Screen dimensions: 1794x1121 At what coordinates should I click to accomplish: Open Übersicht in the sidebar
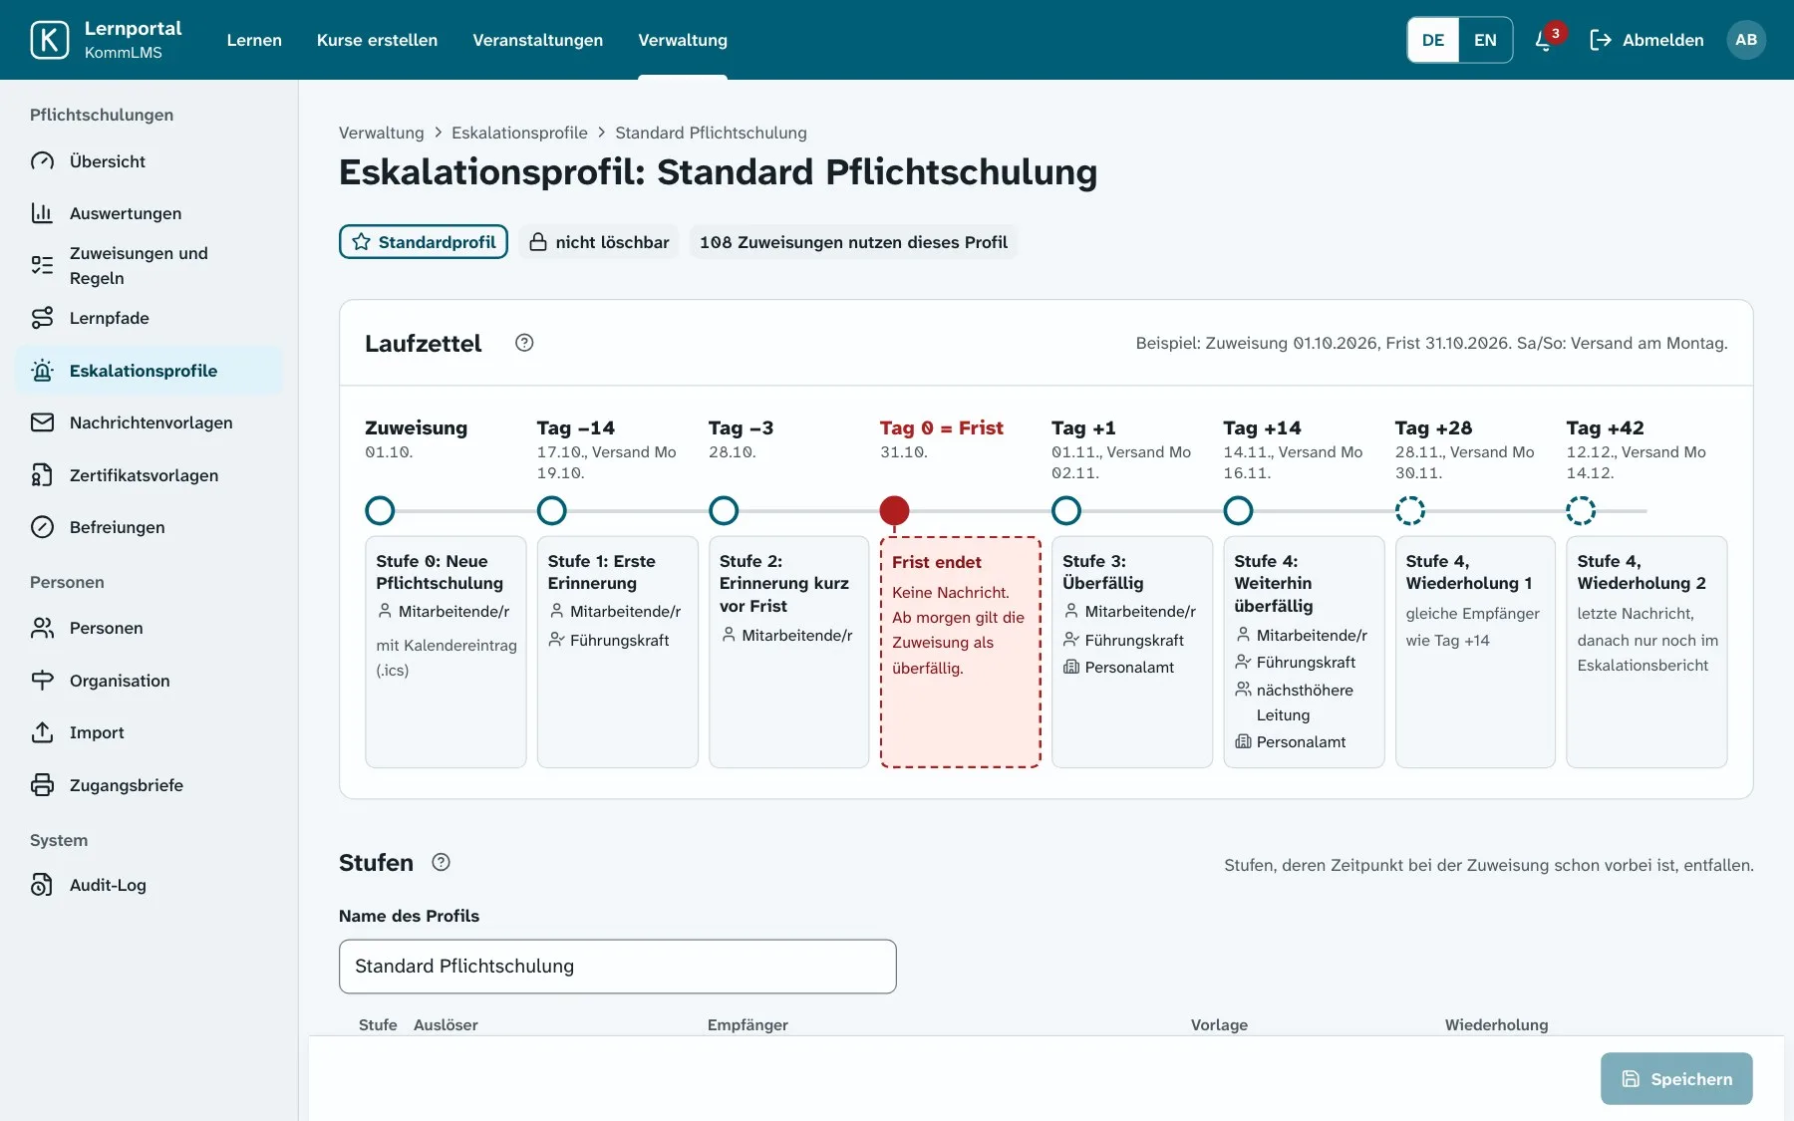point(149,161)
